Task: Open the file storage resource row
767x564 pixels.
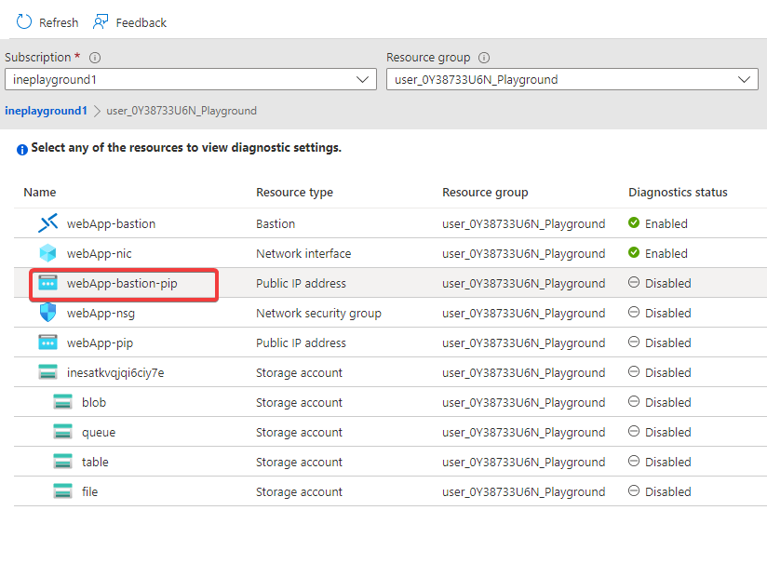Action: pos(89,491)
